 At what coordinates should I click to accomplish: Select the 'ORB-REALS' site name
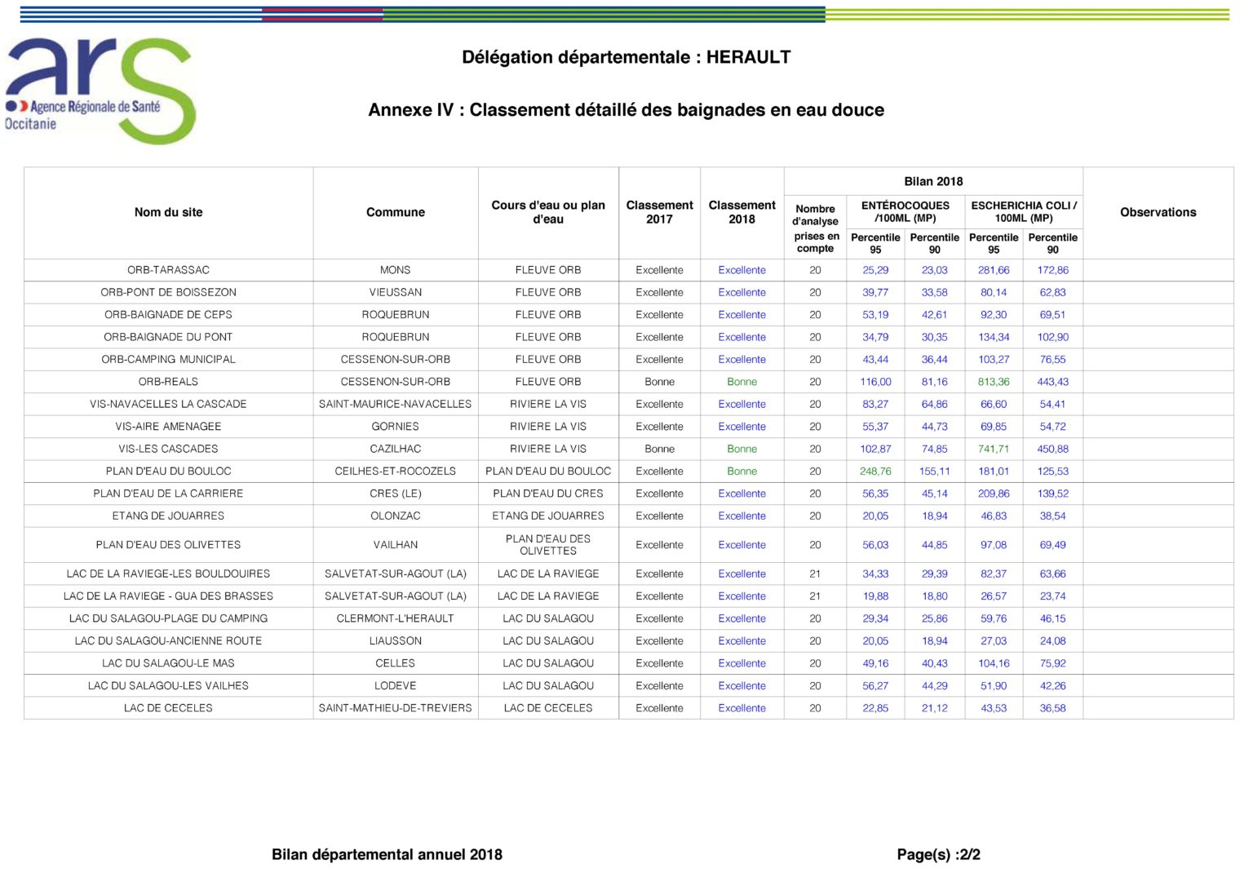[169, 382]
